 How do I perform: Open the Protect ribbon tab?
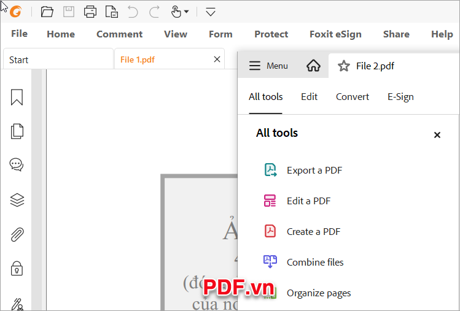pos(271,34)
